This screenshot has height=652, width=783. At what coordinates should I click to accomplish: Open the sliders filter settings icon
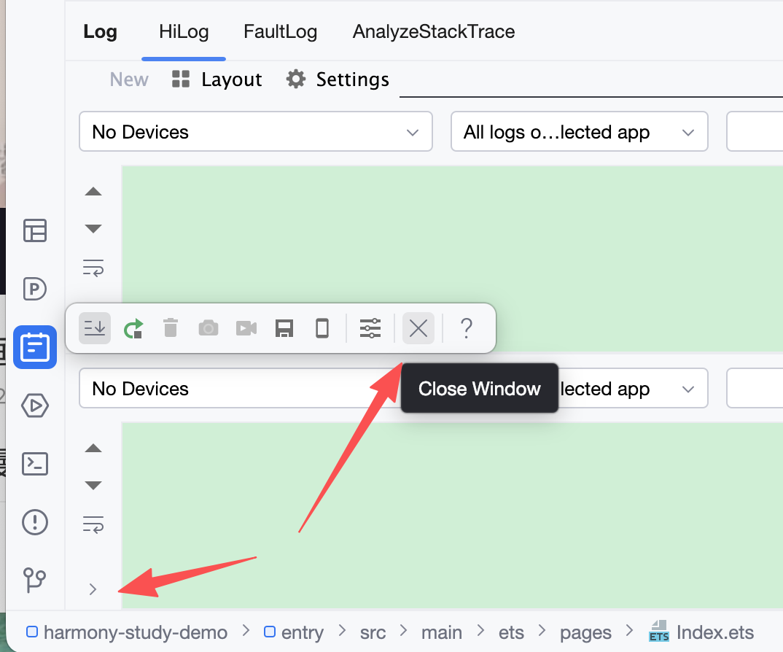[x=370, y=328]
